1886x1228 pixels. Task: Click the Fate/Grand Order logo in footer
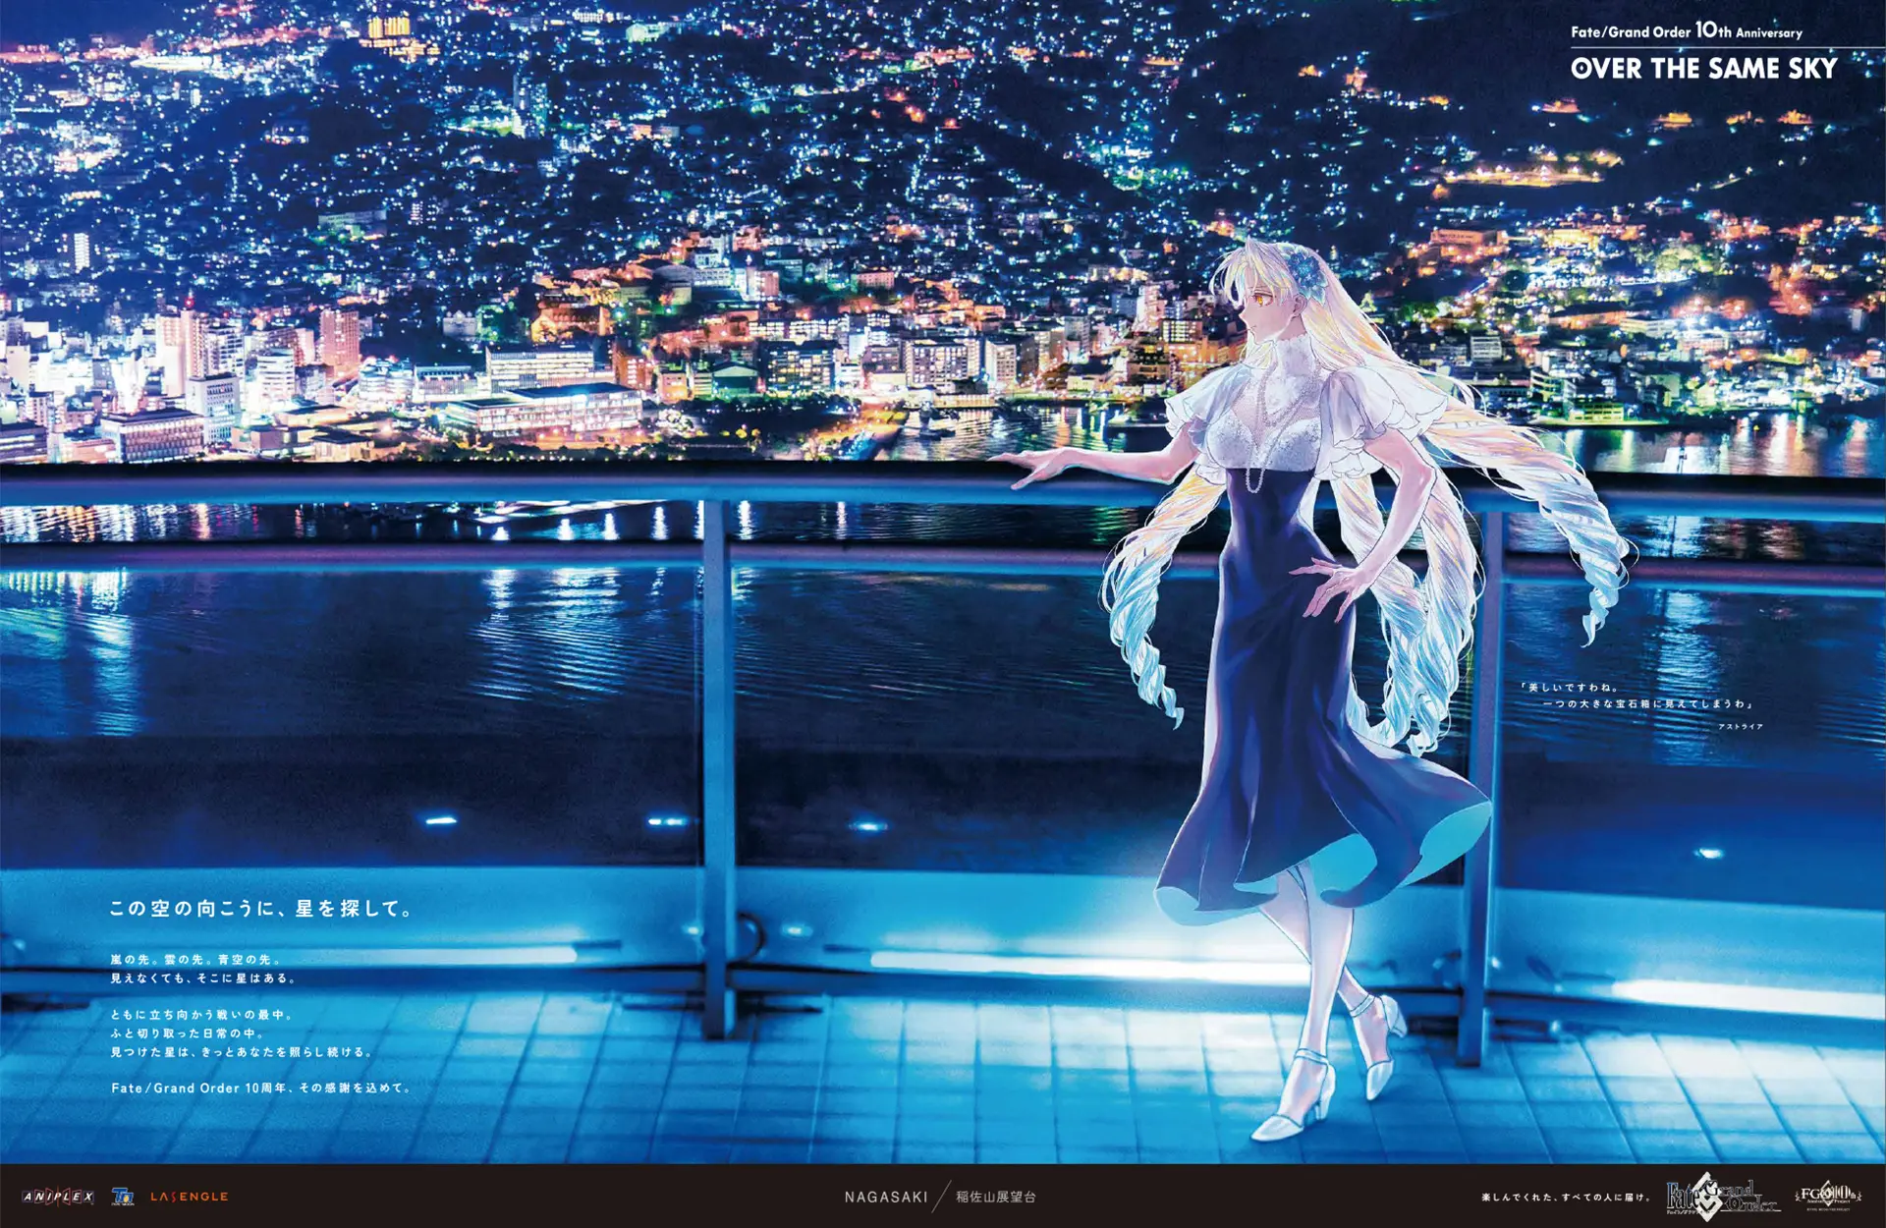click(x=1723, y=1197)
